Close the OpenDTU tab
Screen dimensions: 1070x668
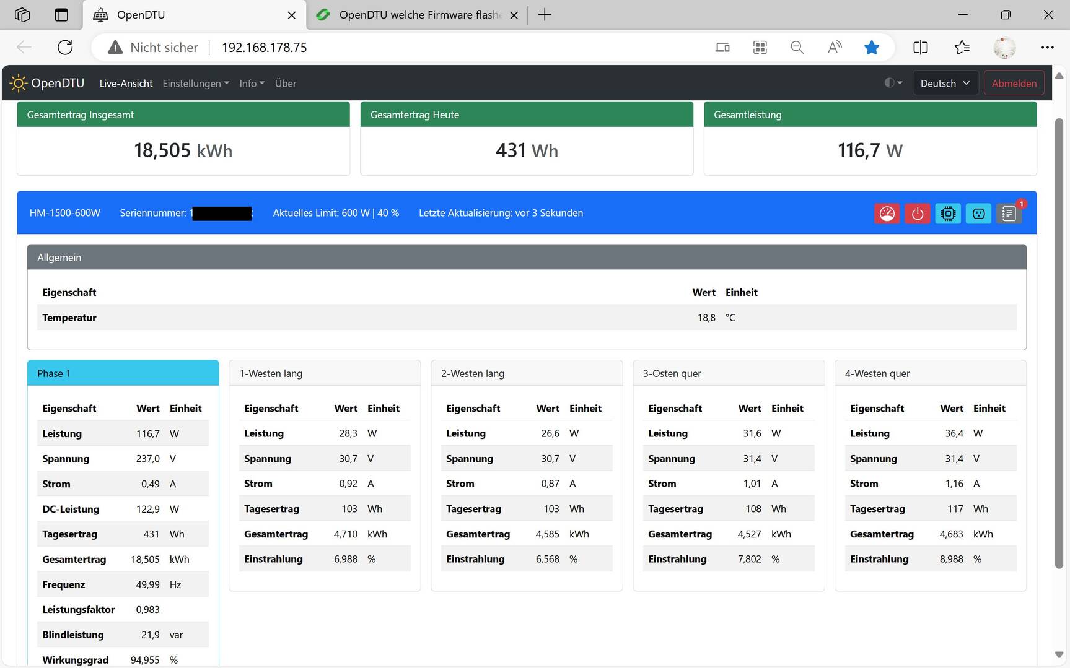[291, 15]
